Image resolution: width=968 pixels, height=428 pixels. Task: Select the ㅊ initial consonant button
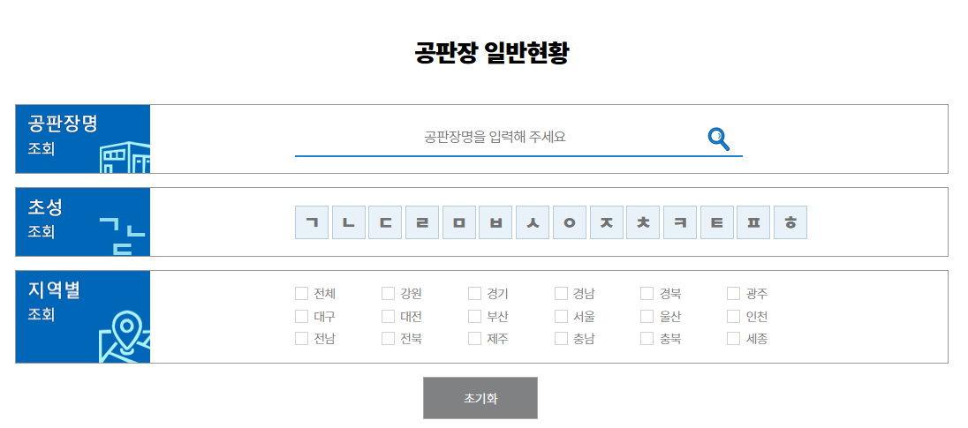tap(643, 222)
